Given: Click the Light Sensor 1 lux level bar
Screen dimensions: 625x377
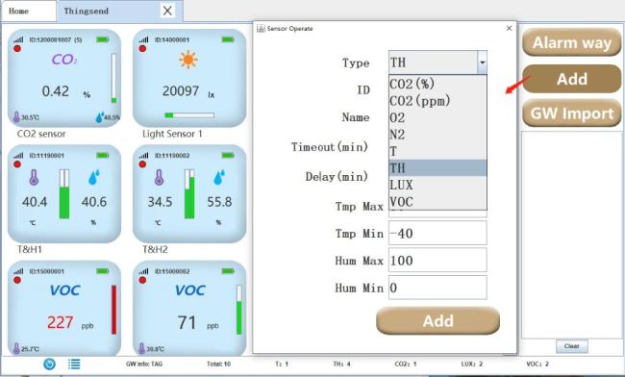Looking at the screenshot, I should coord(189,115).
